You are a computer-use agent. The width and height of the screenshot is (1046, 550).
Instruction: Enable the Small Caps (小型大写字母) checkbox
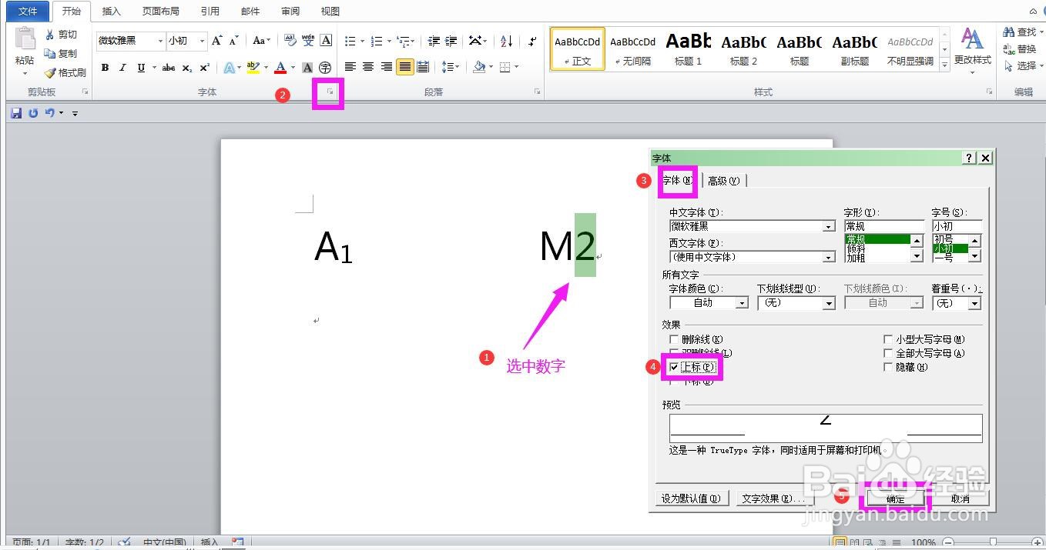point(888,339)
